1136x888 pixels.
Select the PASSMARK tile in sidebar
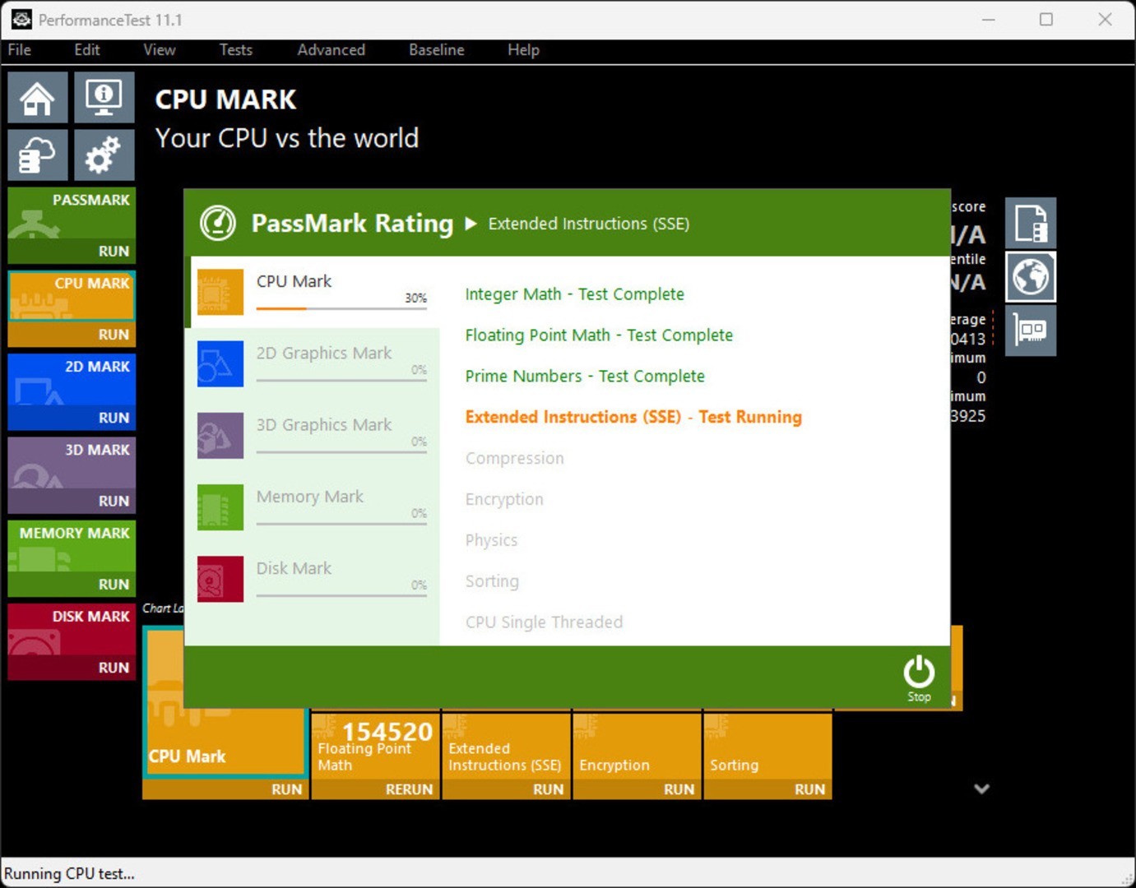pos(72,213)
